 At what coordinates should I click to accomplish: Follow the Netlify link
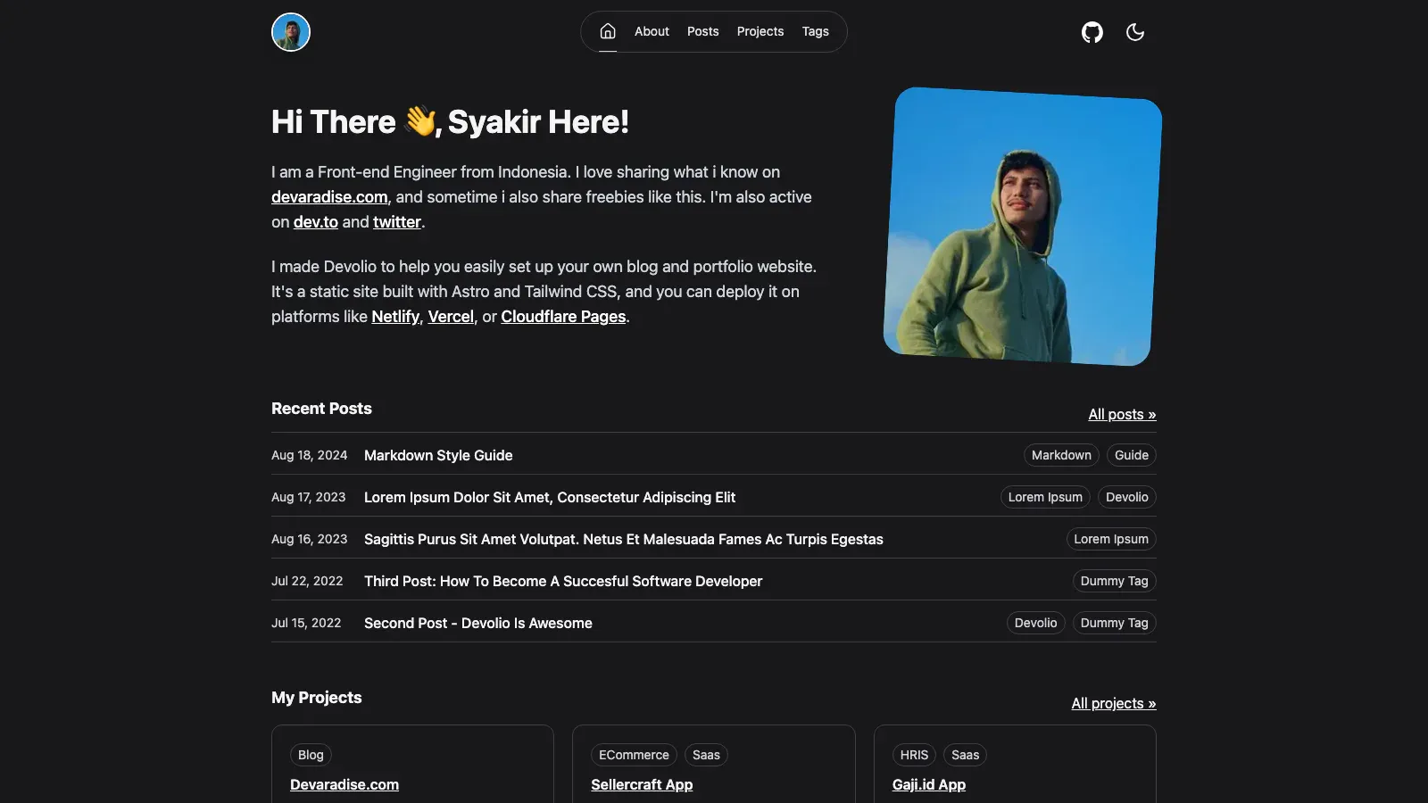[395, 317]
